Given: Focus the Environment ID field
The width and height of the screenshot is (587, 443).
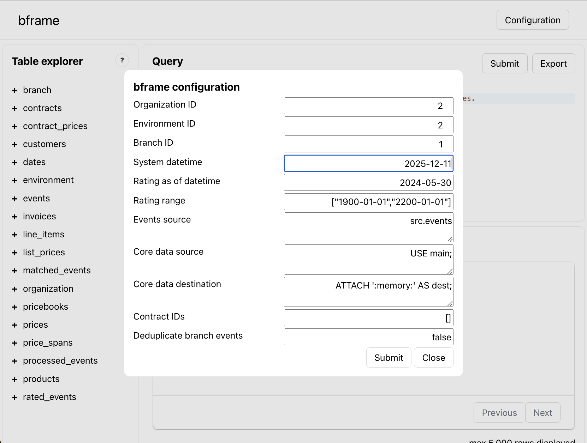Looking at the screenshot, I should [368, 125].
